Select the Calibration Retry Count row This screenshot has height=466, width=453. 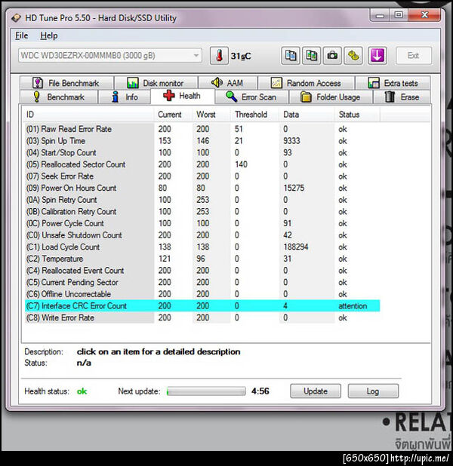[202, 212]
